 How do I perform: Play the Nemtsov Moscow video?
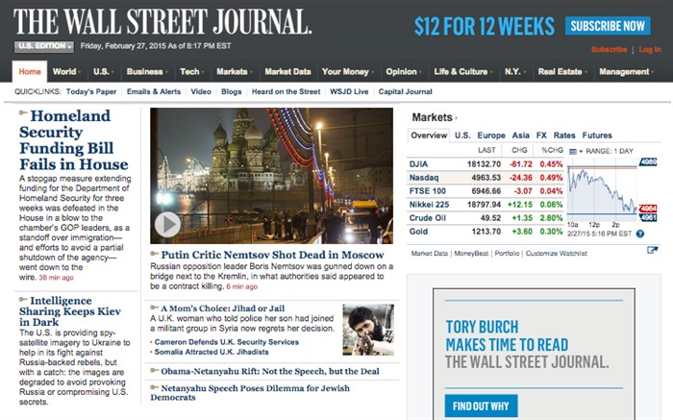tap(167, 224)
